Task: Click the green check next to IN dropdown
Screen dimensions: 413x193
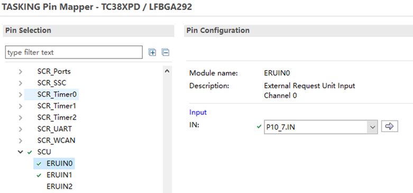Action: [259, 127]
